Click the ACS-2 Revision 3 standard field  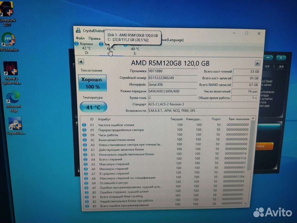click(202, 104)
